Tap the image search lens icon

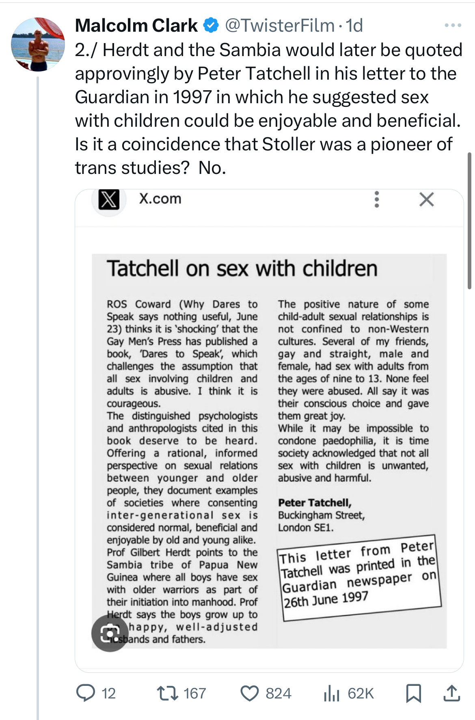click(110, 633)
